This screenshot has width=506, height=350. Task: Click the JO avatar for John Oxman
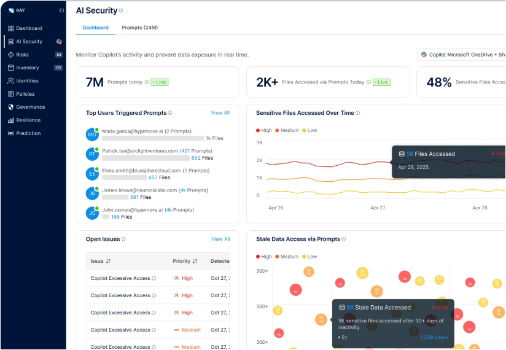point(92,213)
